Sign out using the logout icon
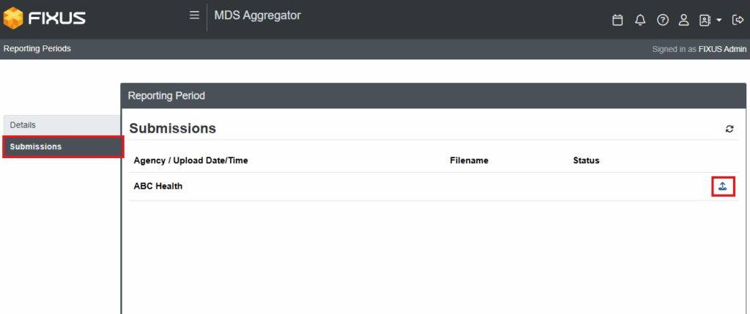This screenshot has width=750, height=314. pyautogui.click(x=738, y=20)
